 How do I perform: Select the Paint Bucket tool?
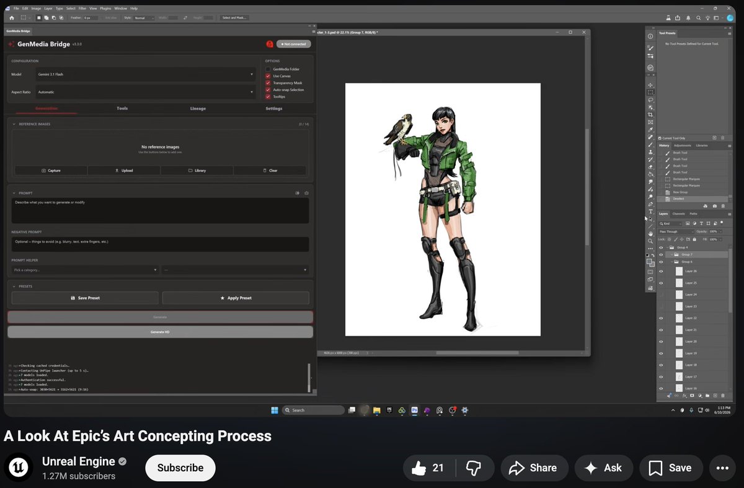point(650,174)
